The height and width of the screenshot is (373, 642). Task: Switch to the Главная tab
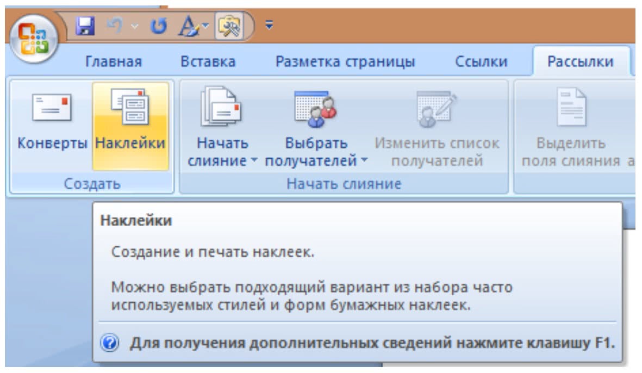point(114,62)
